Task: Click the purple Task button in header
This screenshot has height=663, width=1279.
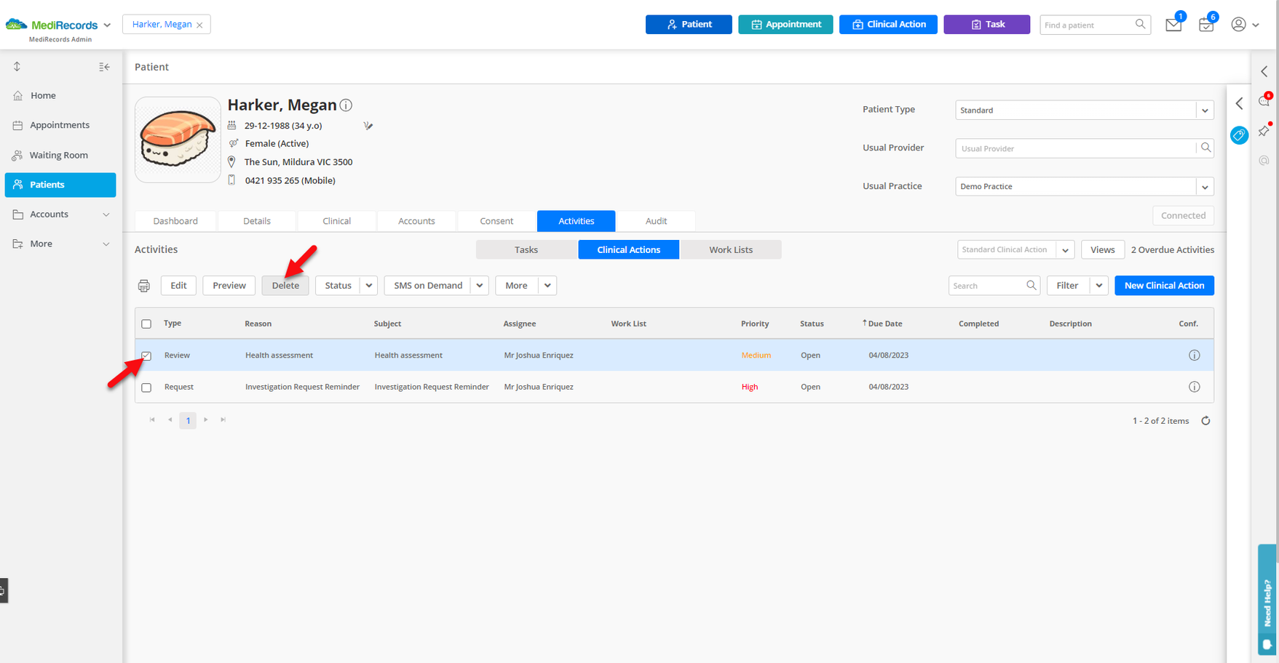Action: [987, 24]
